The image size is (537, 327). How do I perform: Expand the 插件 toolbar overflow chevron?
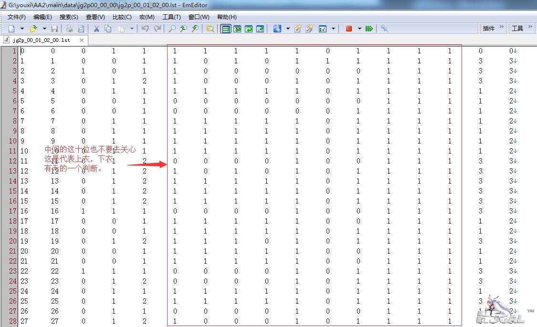pos(502,27)
